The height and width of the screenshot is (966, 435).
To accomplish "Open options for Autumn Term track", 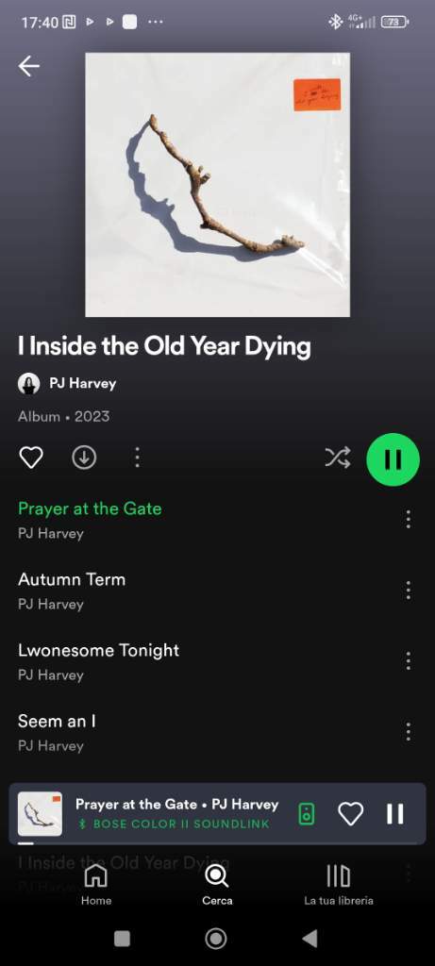I will tap(408, 591).
